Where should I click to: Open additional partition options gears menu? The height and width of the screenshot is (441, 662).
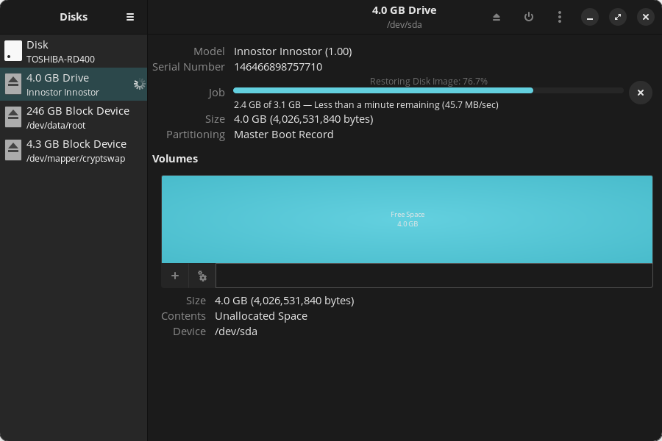click(202, 276)
